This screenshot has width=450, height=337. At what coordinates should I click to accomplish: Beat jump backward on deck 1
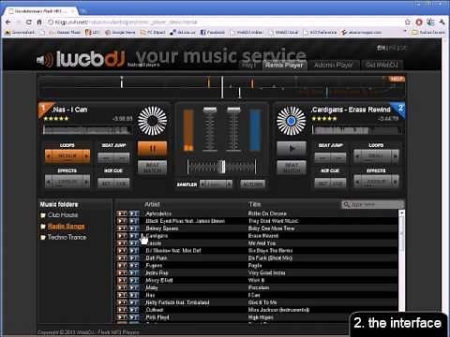click(x=106, y=158)
